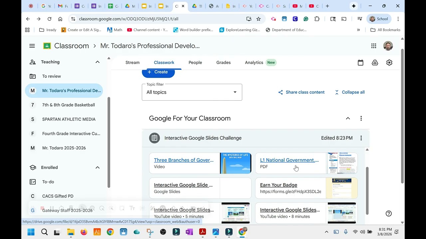Open the help question mark icon

388,213
